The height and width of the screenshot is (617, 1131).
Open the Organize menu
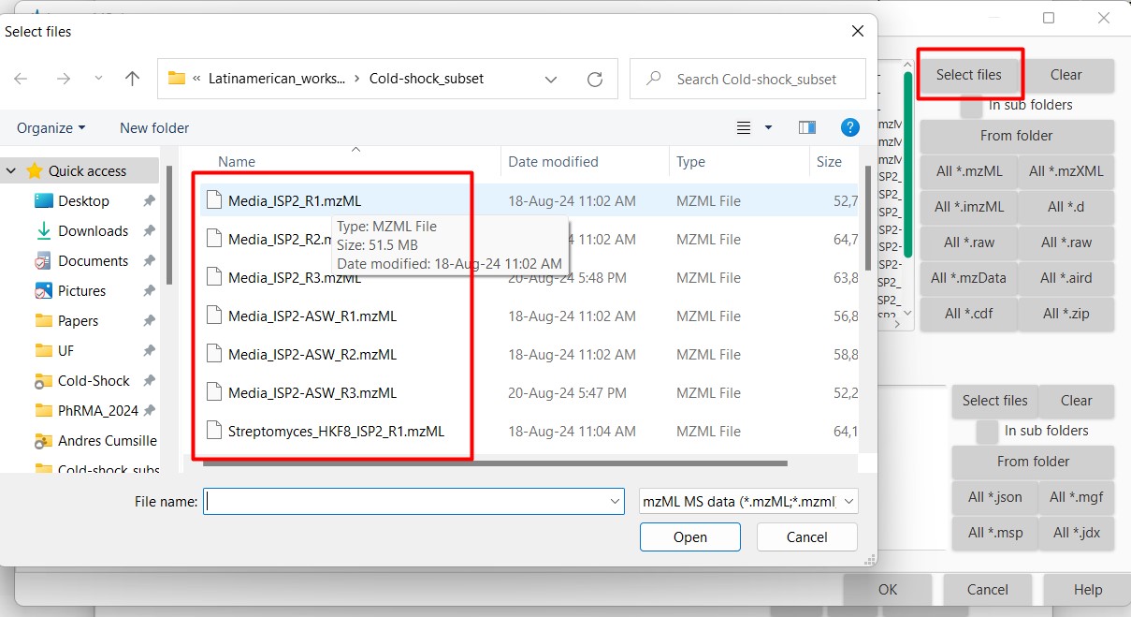click(51, 127)
